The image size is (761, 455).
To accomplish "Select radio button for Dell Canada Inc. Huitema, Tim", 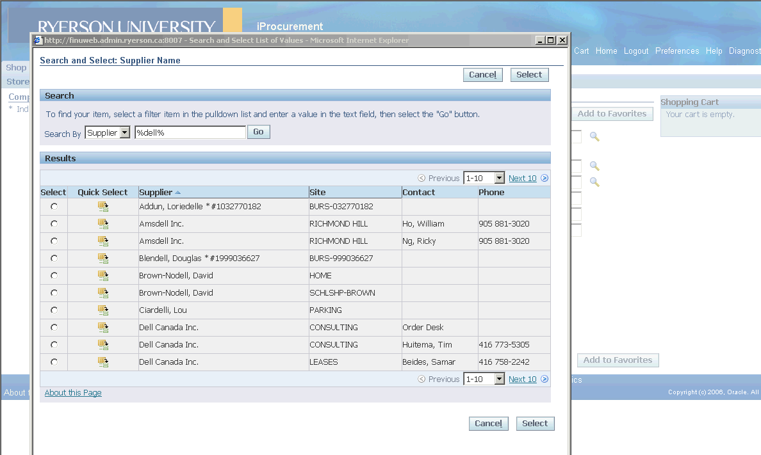I will point(54,345).
